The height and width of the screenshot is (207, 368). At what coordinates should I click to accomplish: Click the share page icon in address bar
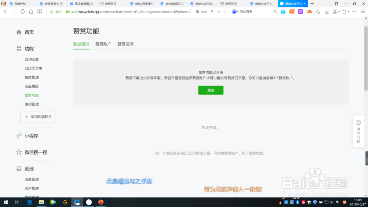click(x=219, y=11)
